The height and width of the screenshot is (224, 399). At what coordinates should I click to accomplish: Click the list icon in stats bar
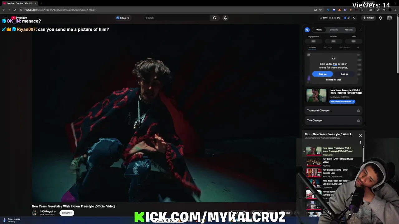pos(349,18)
